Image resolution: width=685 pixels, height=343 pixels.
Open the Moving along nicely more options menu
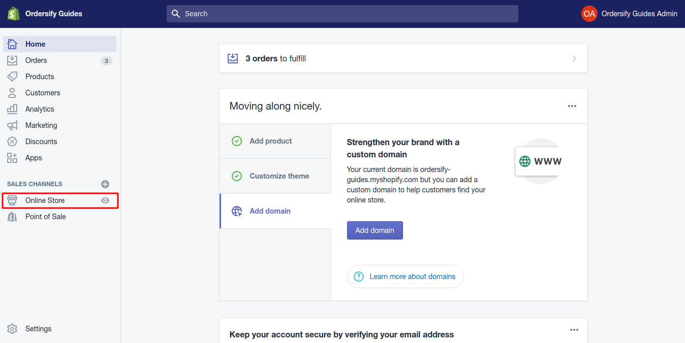coord(572,106)
